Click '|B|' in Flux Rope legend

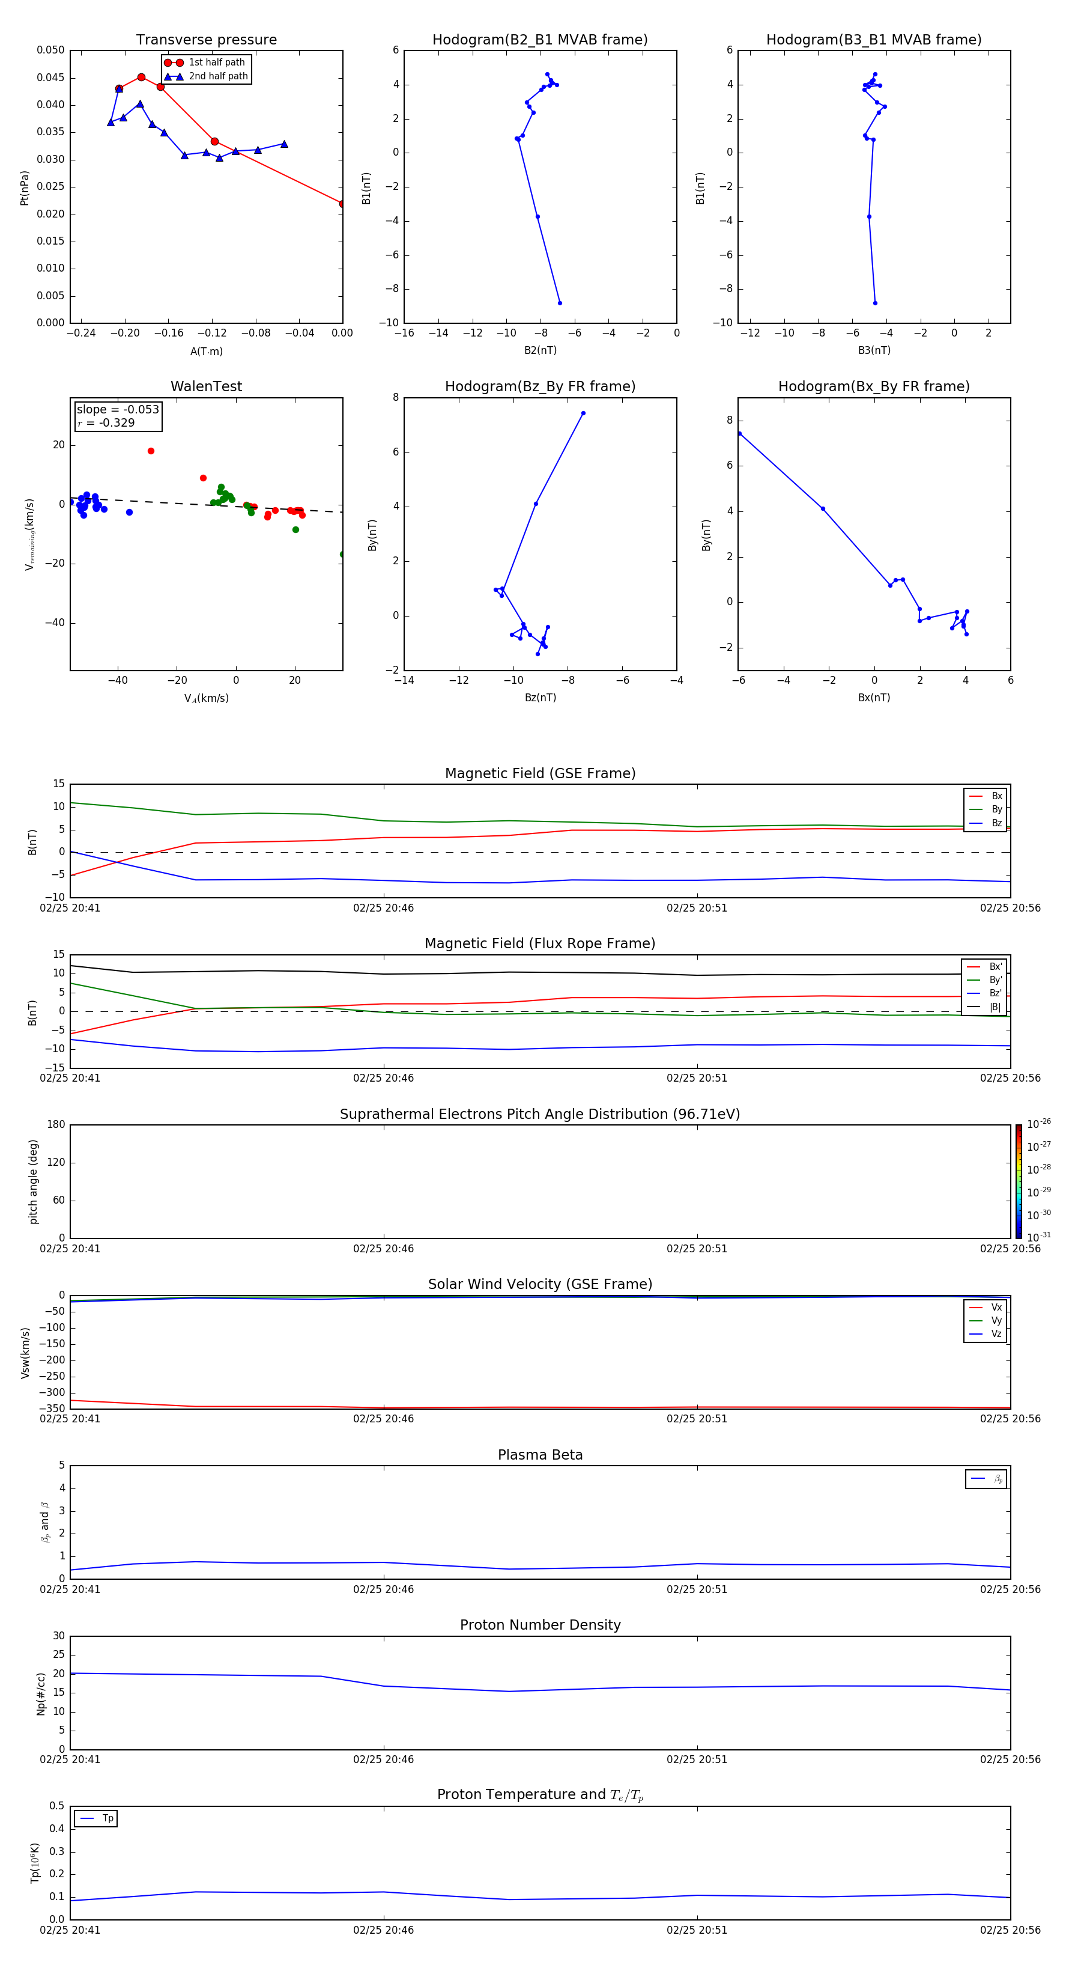[x=984, y=1007]
